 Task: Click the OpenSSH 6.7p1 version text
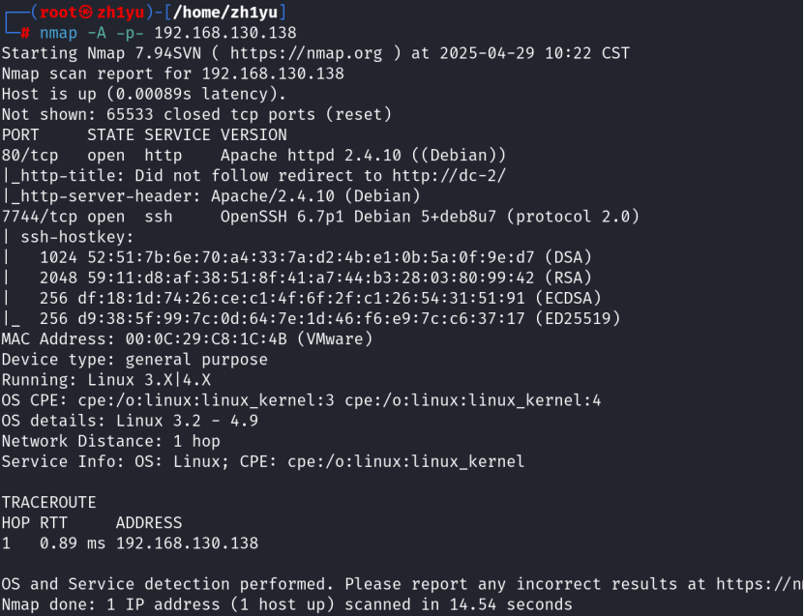tap(272, 217)
